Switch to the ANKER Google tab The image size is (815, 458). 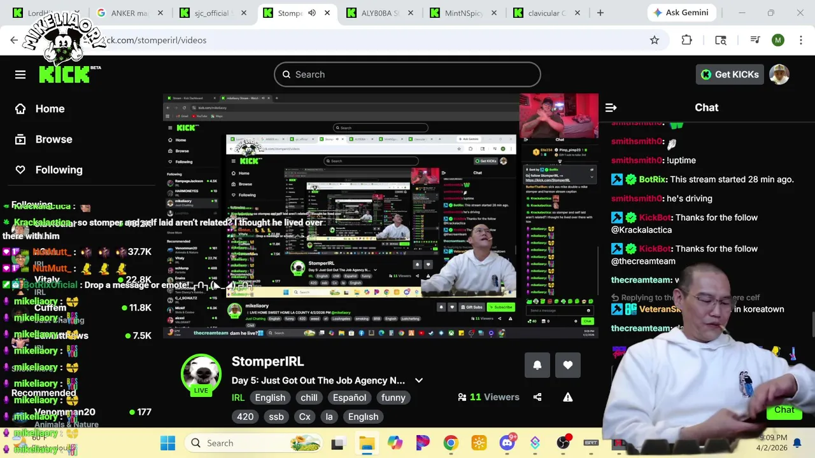point(130,13)
